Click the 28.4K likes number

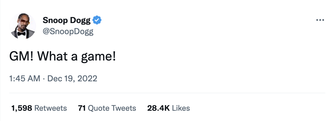tap(158, 108)
